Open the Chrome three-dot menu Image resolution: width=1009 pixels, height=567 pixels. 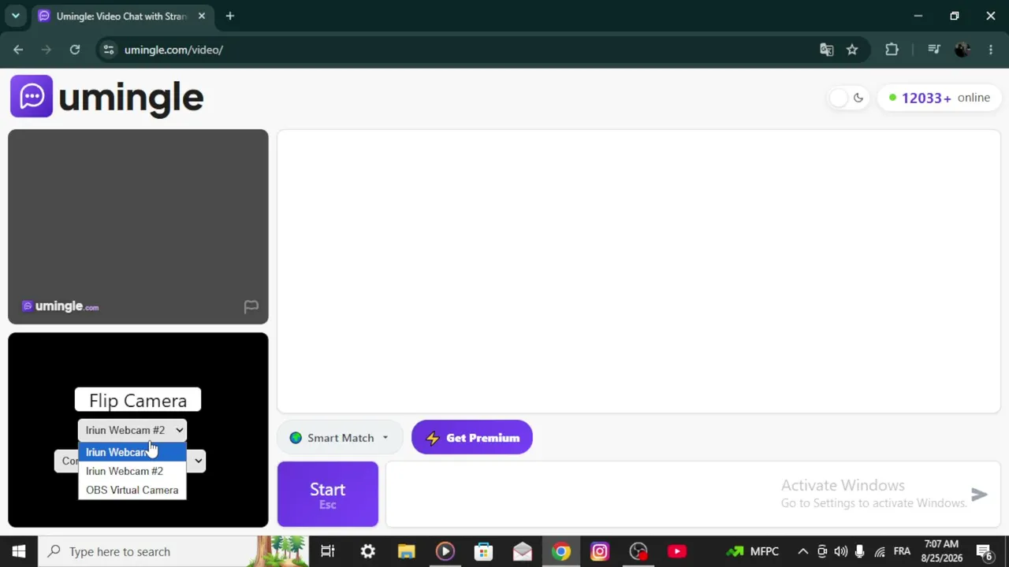[991, 50]
